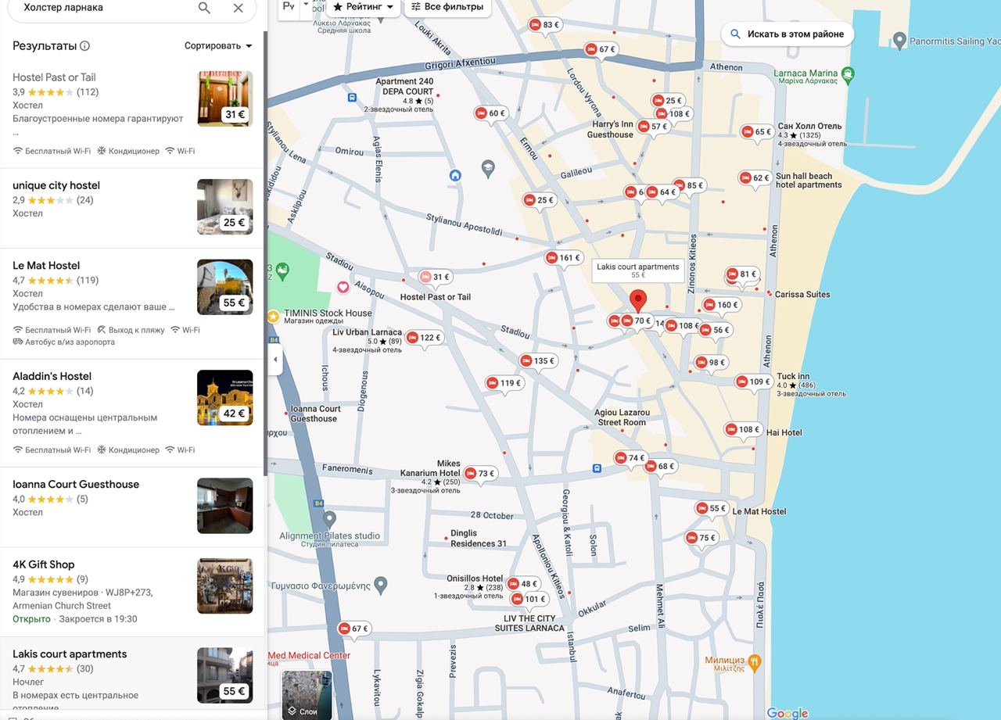Click Agiou Lazarou Street Room label
Viewport: 1001px width, 720px height.
point(622,417)
